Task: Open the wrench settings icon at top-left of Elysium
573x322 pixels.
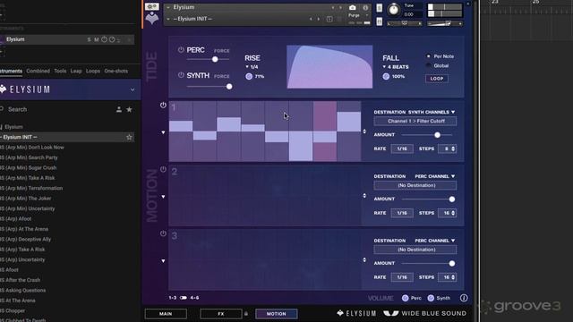Action: [x=151, y=6]
